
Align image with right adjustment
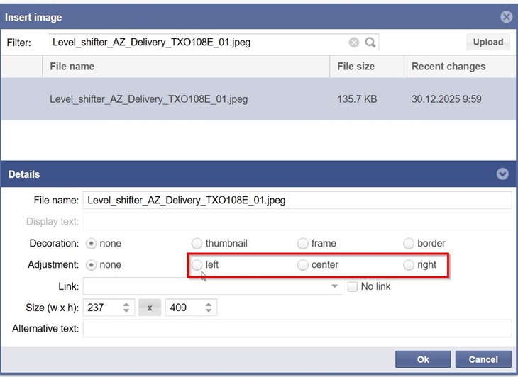409,265
